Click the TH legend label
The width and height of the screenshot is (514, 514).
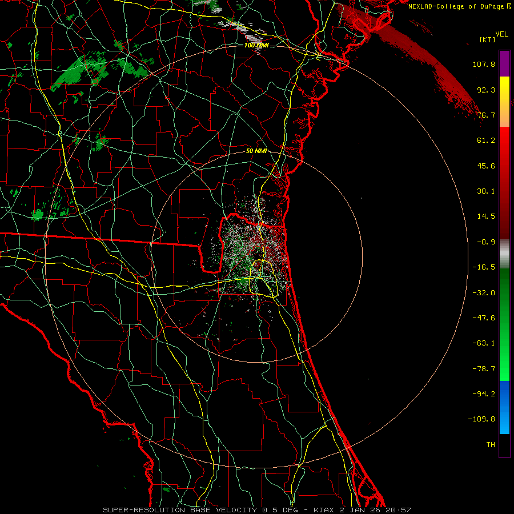coord(491,445)
